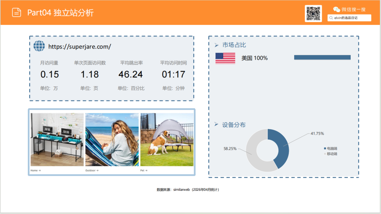Open the Home category link
The image size is (381, 214).
click(35, 170)
